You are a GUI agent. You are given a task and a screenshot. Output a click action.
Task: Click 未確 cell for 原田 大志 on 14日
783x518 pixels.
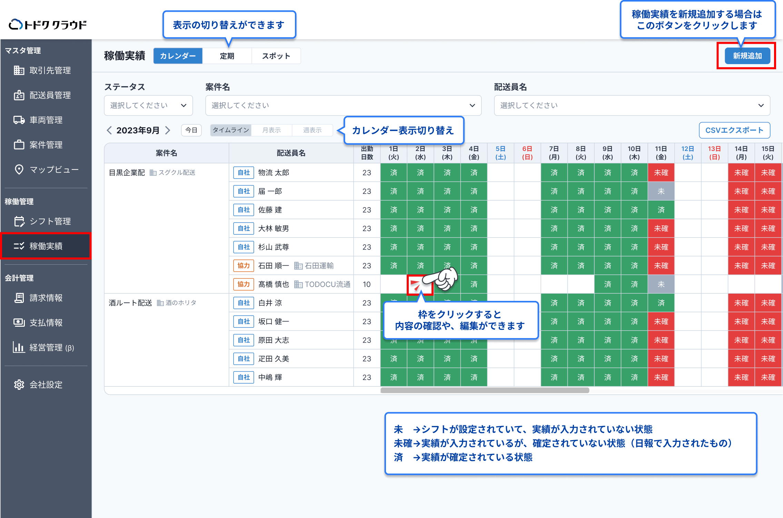coord(741,340)
